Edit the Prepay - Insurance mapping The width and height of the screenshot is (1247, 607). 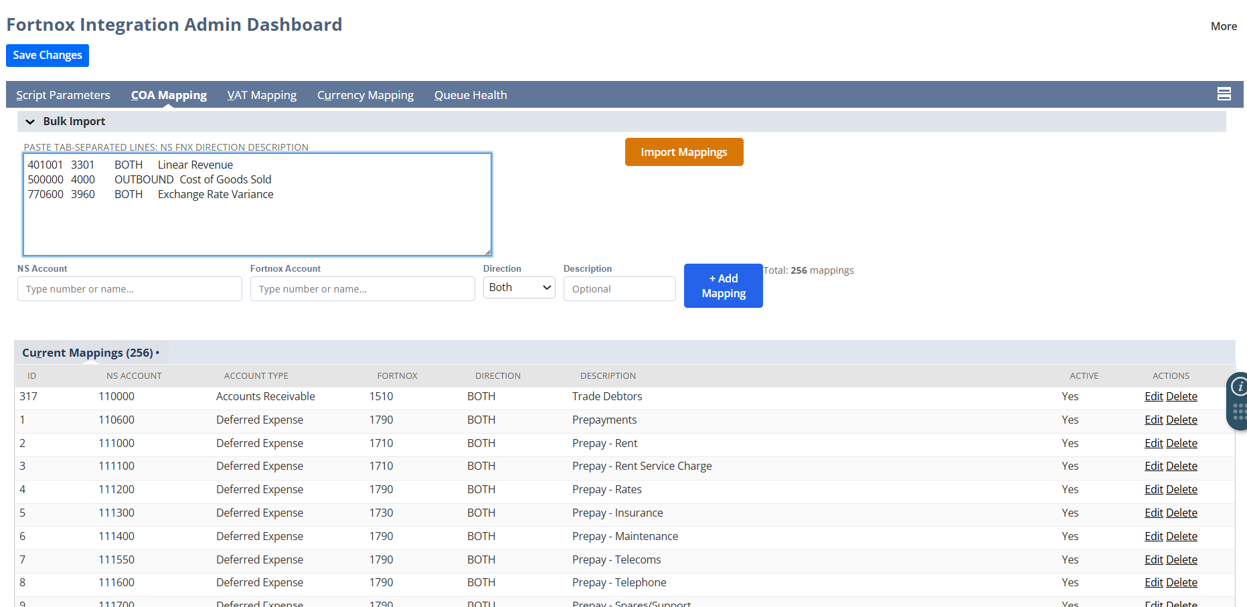pos(1154,513)
